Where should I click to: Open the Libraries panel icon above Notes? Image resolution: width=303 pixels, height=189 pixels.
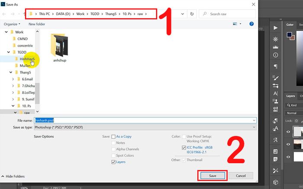(x=275, y=151)
